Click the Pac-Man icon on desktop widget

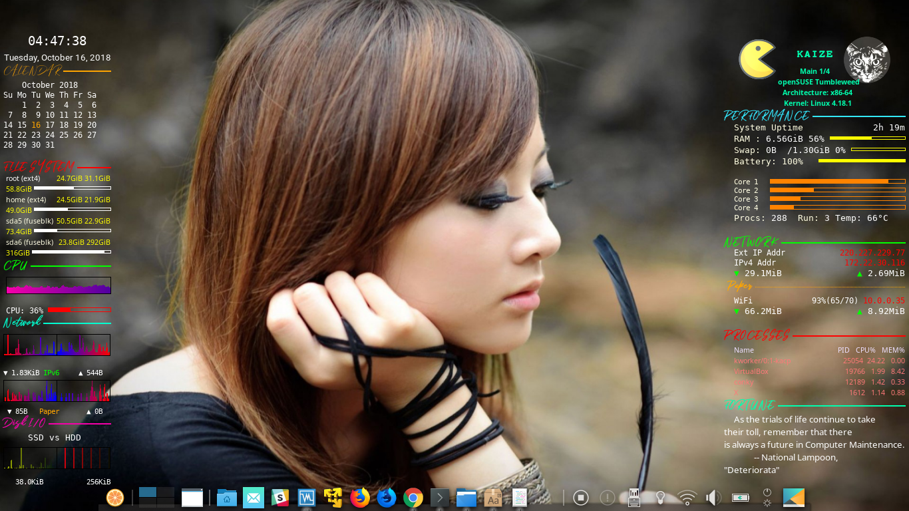757,59
